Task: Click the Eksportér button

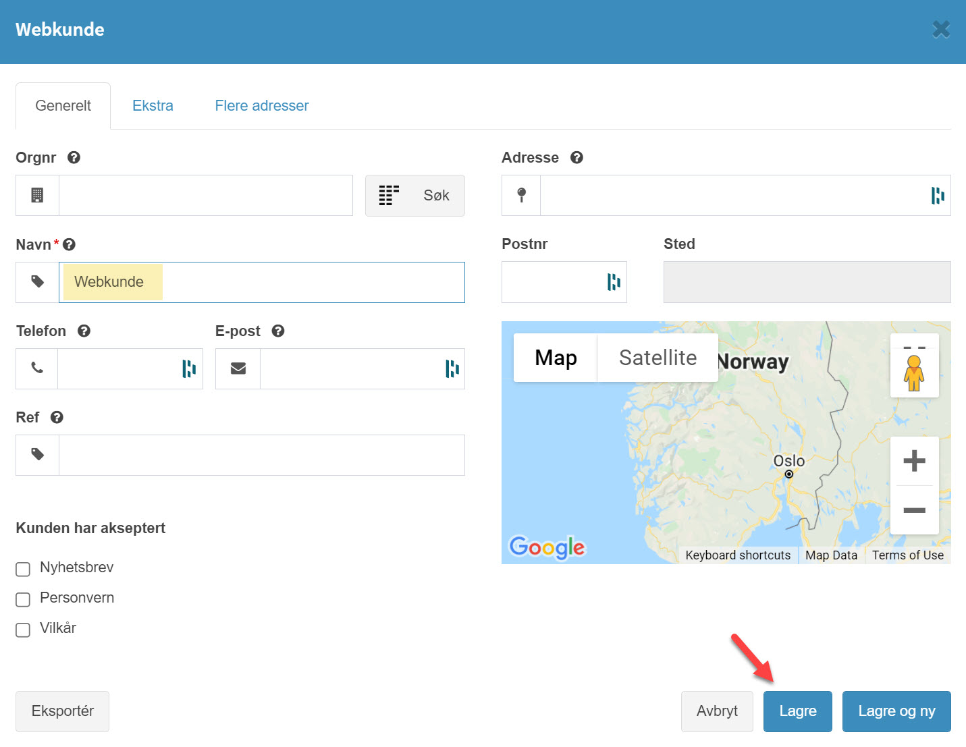Action: (62, 711)
